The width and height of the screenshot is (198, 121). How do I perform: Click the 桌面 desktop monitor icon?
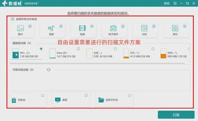tap(58, 100)
